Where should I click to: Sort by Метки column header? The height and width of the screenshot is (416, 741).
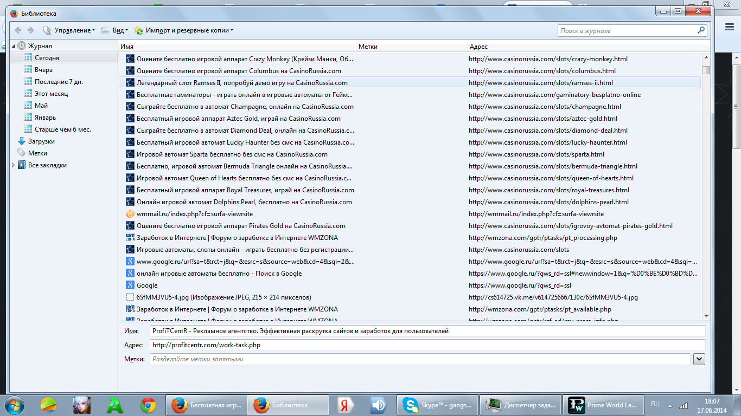click(412, 47)
